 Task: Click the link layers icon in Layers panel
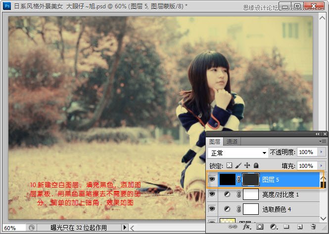233,227
